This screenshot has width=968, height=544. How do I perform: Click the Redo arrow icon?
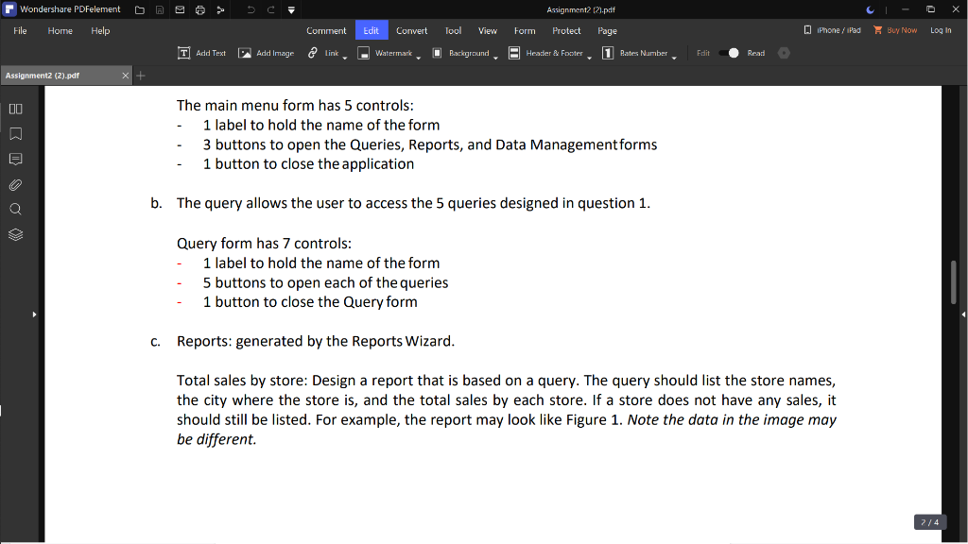pos(271,9)
